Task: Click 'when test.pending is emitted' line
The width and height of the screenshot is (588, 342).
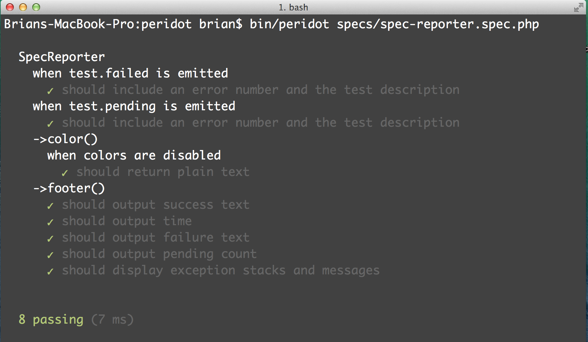Action: [x=134, y=106]
